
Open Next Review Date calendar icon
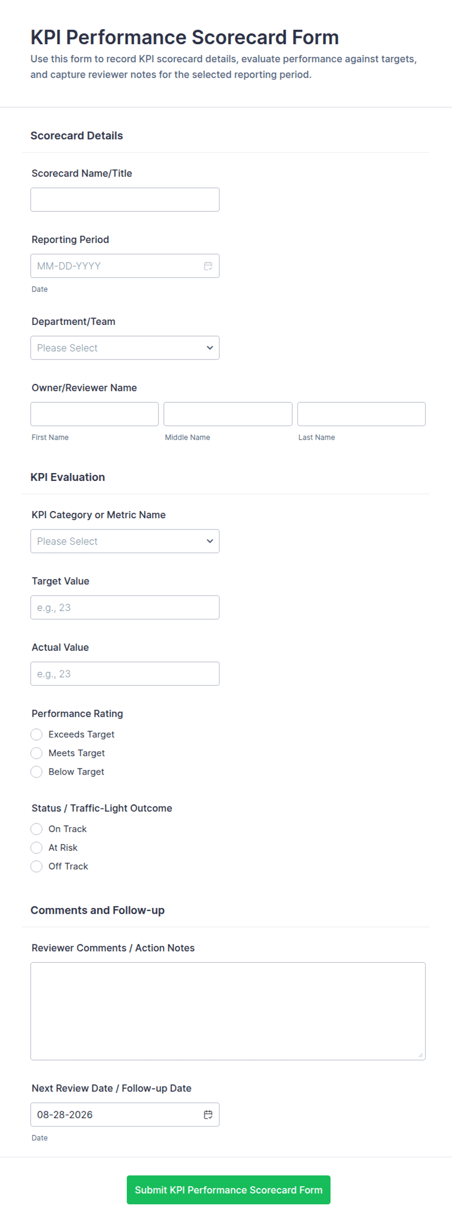click(x=208, y=1114)
